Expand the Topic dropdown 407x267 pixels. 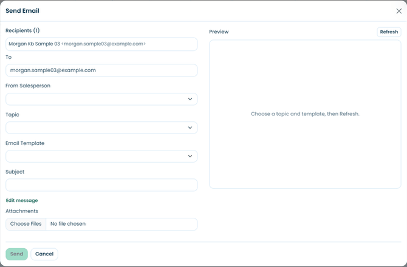pyautogui.click(x=101, y=127)
